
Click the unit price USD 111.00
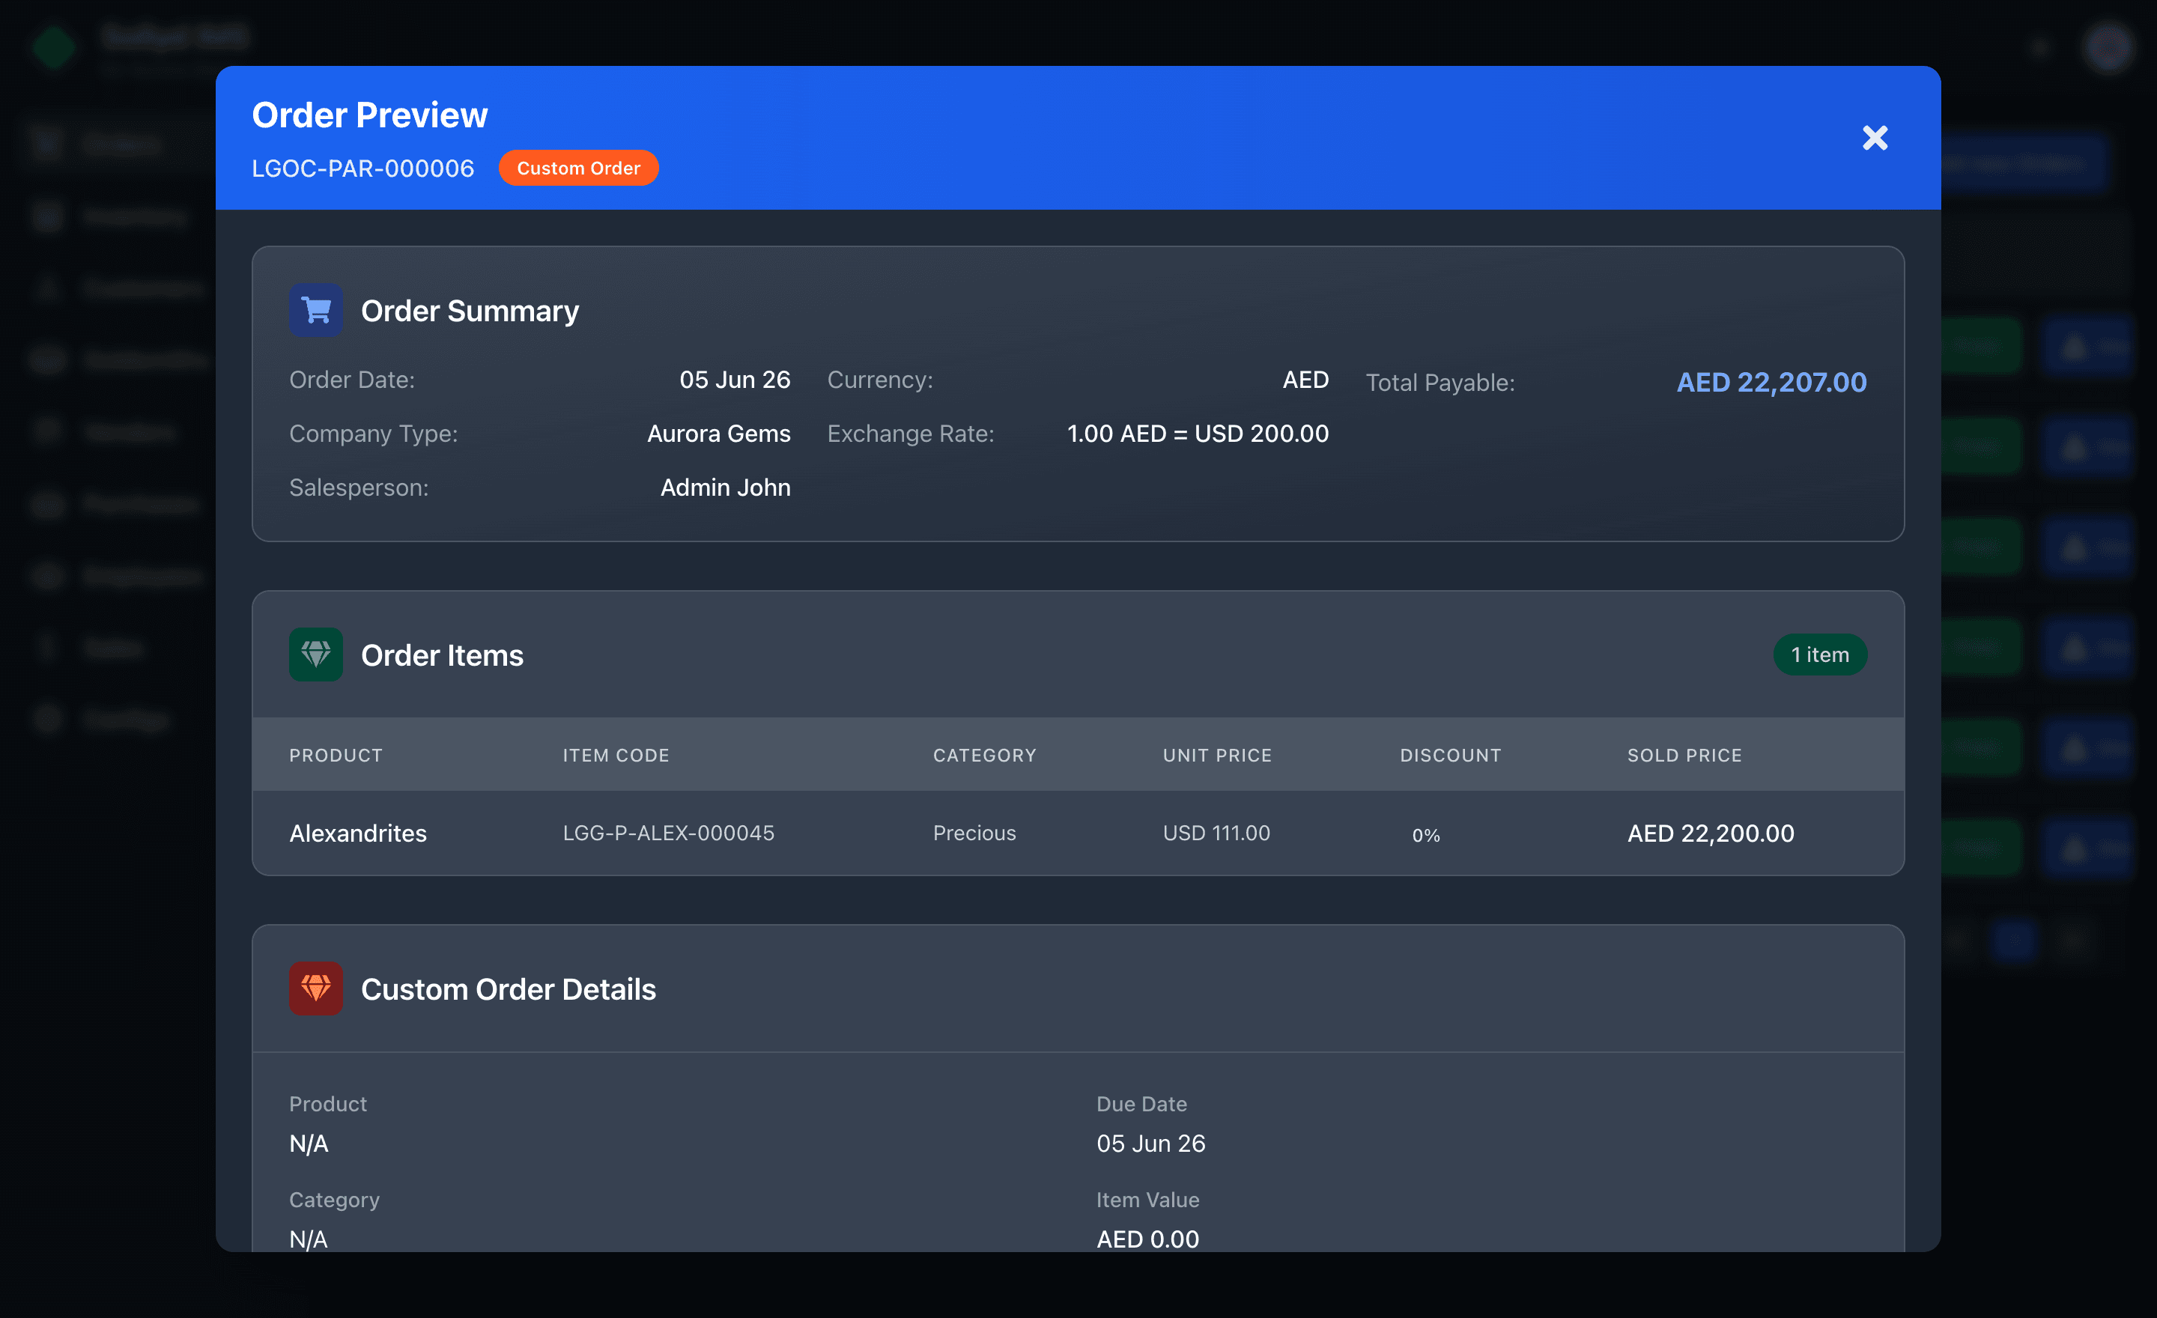tap(1216, 833)
